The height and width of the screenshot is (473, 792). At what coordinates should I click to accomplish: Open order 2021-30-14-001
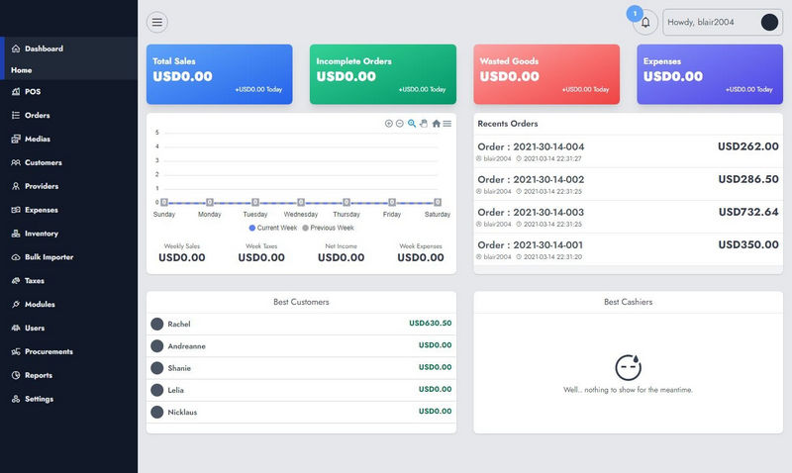tap(629, 250)
